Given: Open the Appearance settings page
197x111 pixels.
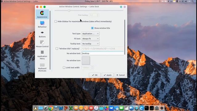Looking at the screenshot, I should (42, 14).
